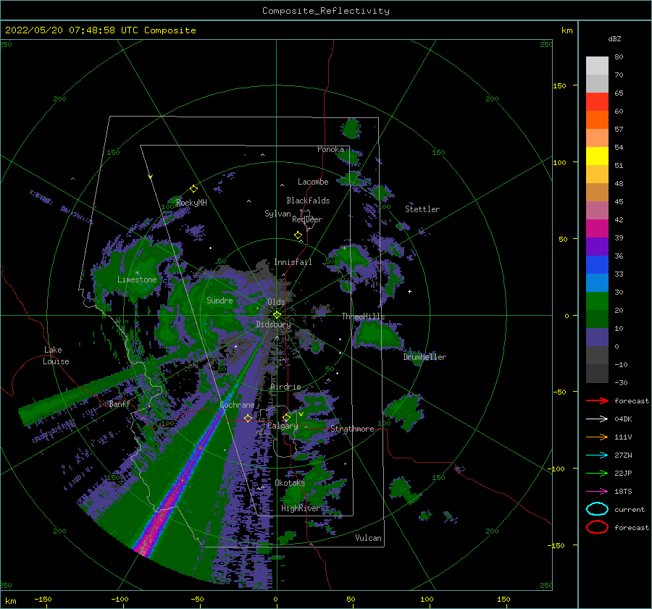This screenshot has height=609, width=652.
Task: Select the yellow diamond south of RedDeer
Action: tap(298, 235)
